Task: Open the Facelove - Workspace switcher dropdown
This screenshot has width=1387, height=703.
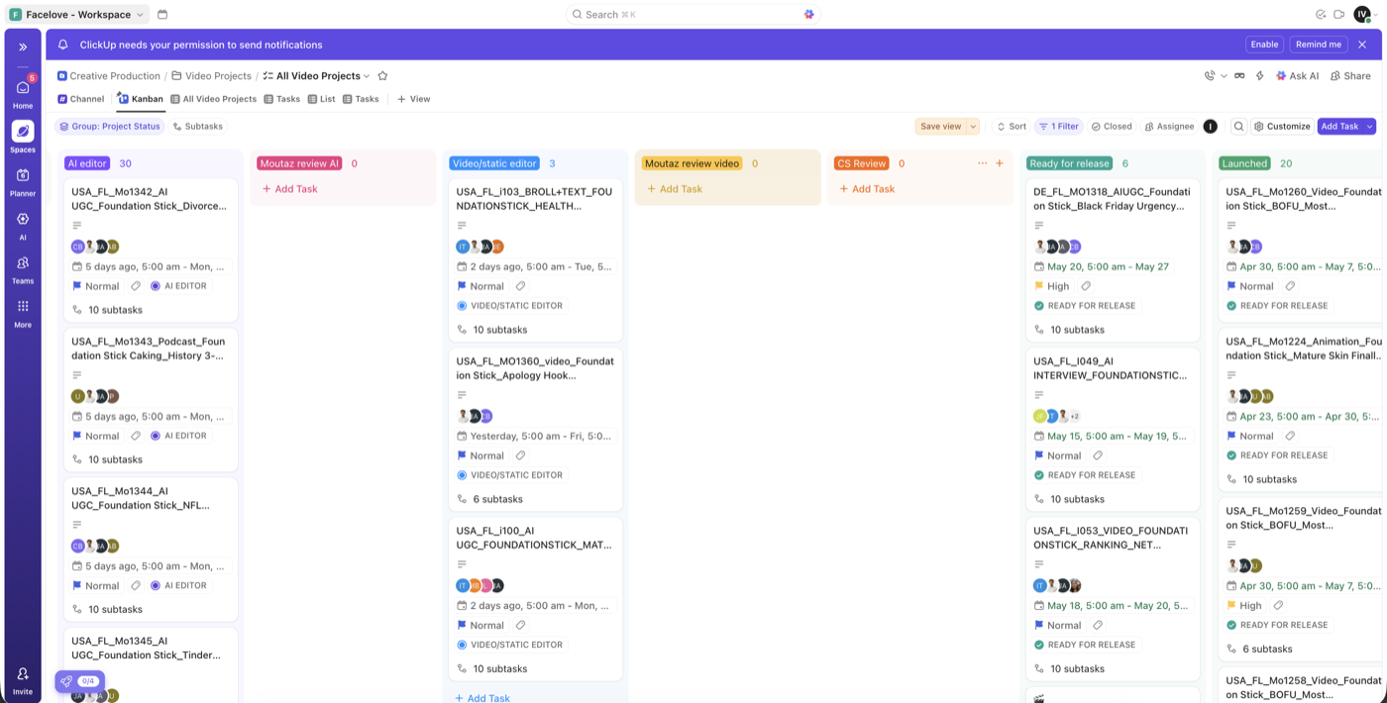Action: coord(78,15)
